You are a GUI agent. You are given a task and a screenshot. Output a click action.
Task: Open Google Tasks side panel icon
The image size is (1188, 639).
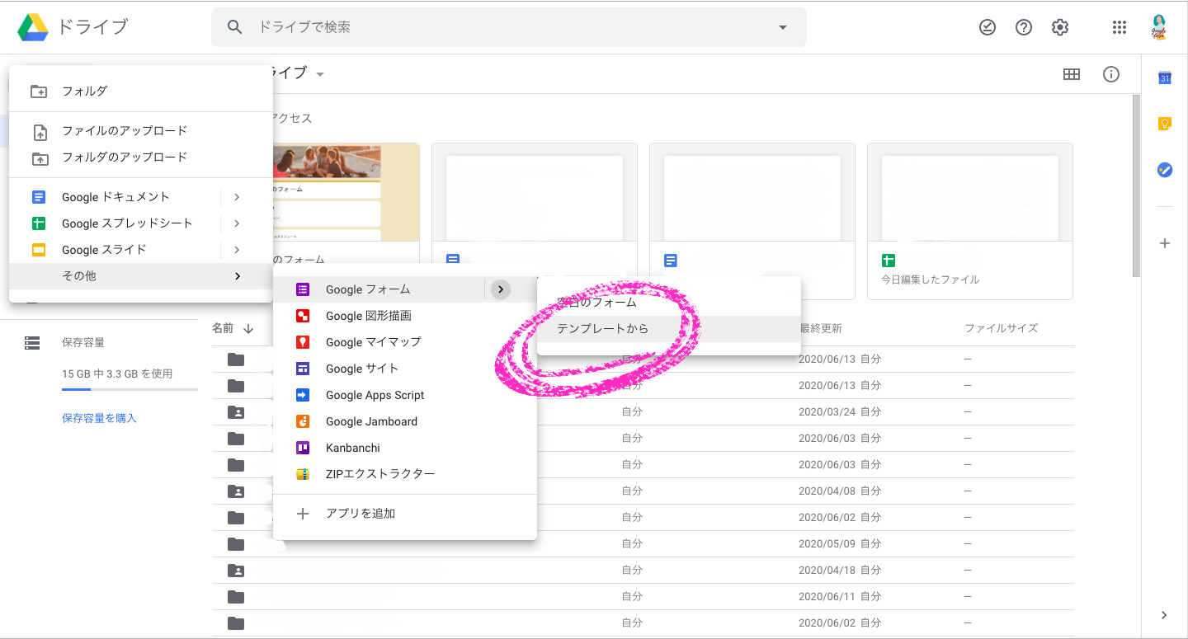click(1165, 170)
